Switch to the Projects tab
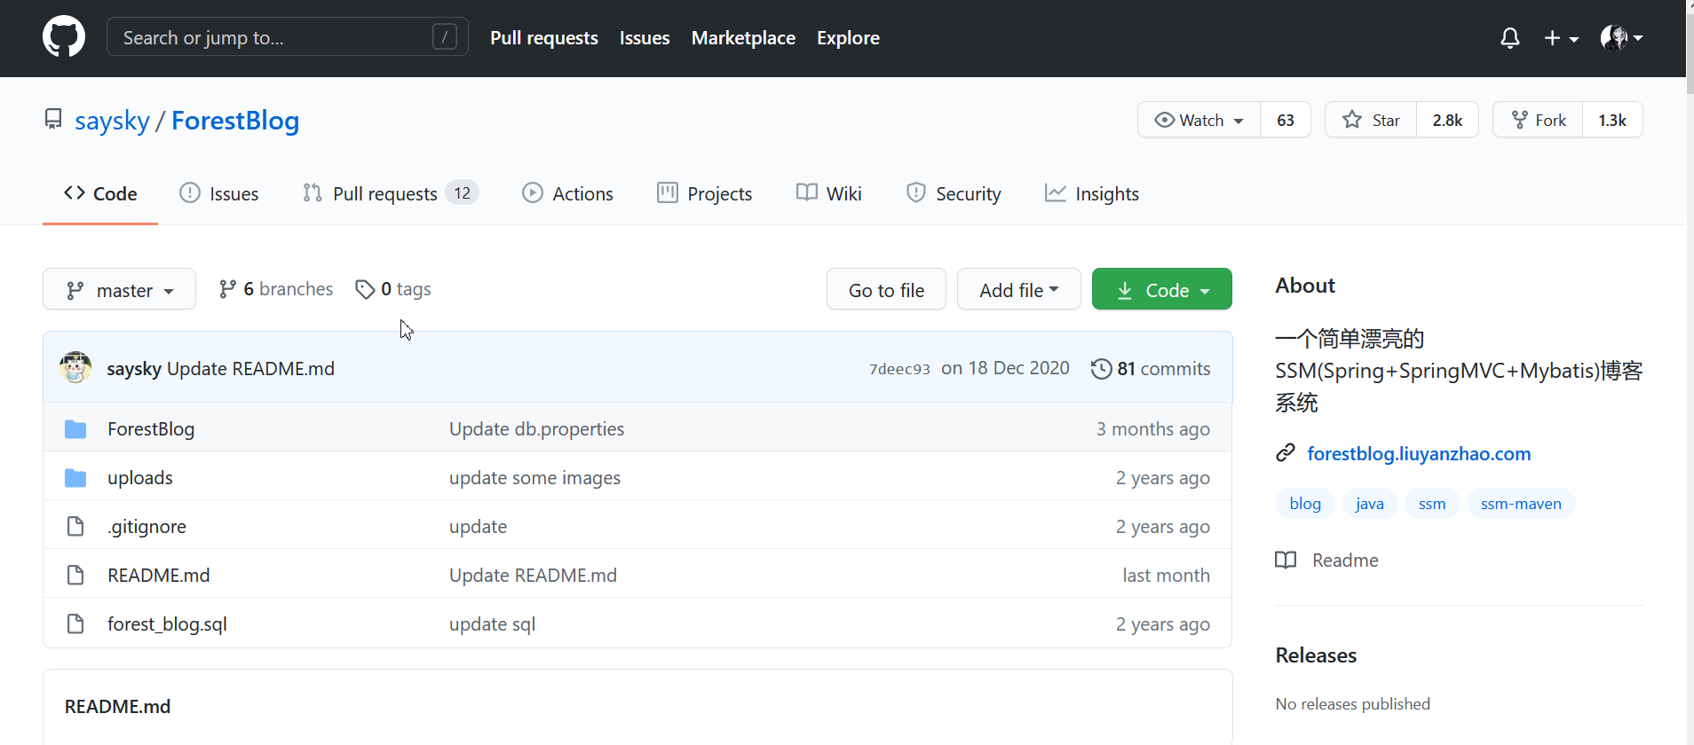 [x=704, y=193]
